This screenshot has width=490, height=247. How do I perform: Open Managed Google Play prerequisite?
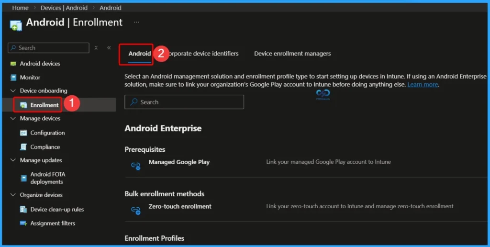(179, 162)
